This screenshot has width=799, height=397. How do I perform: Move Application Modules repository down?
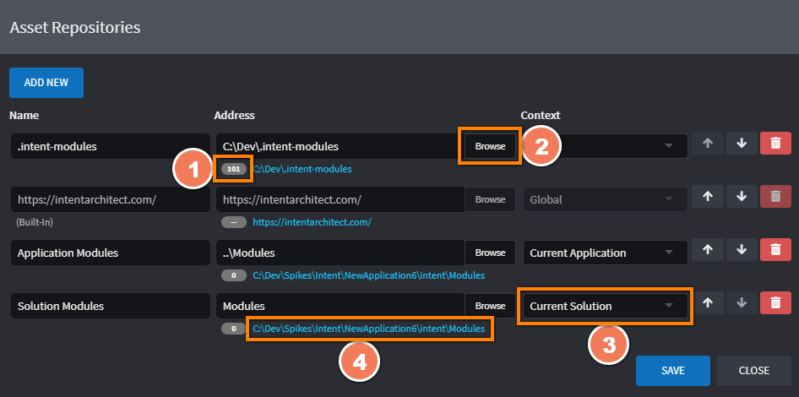click(x=741, y=252)
